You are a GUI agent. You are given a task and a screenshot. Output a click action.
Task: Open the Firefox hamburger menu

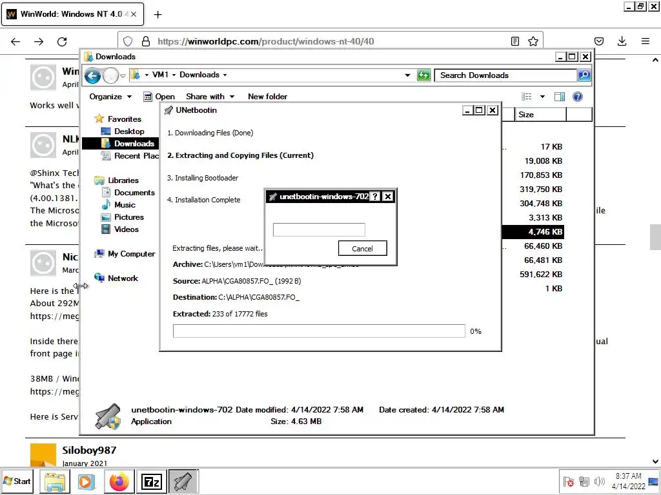coord(646,41)
